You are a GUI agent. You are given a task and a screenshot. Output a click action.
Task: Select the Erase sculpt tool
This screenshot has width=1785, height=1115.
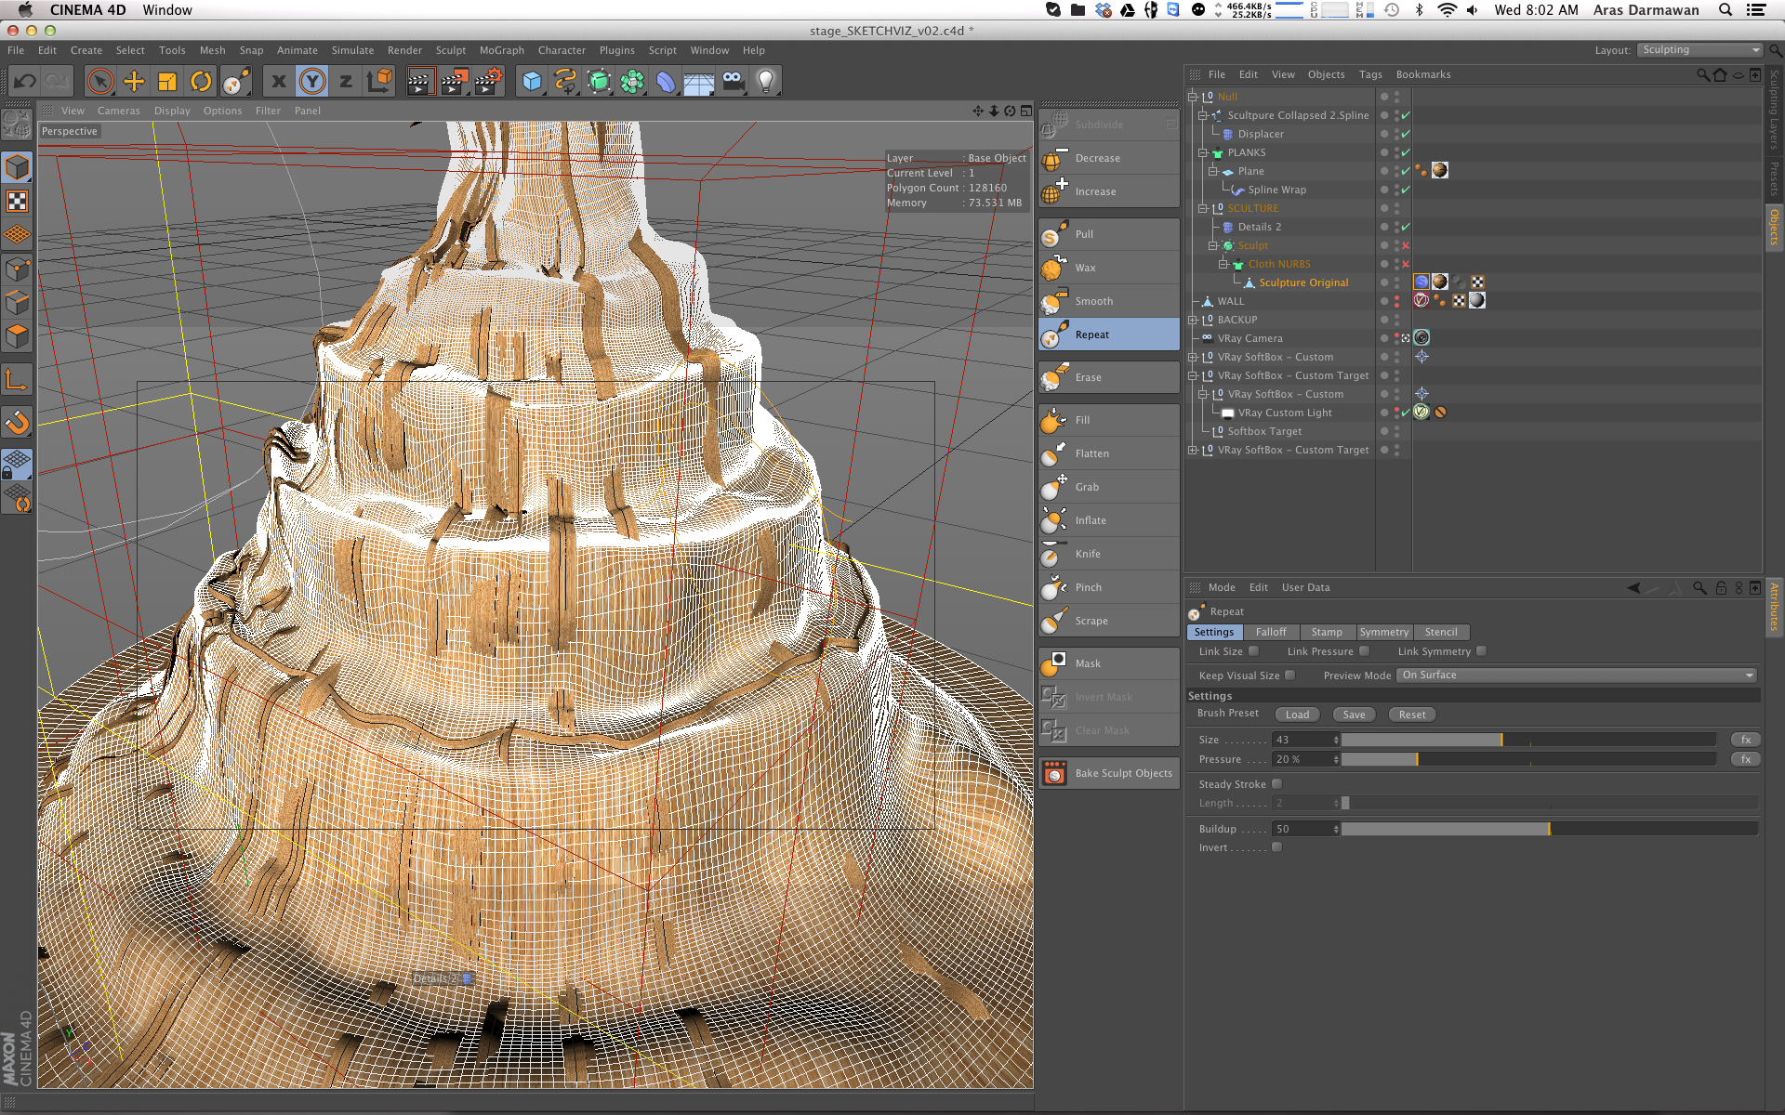pos(1108,377)
